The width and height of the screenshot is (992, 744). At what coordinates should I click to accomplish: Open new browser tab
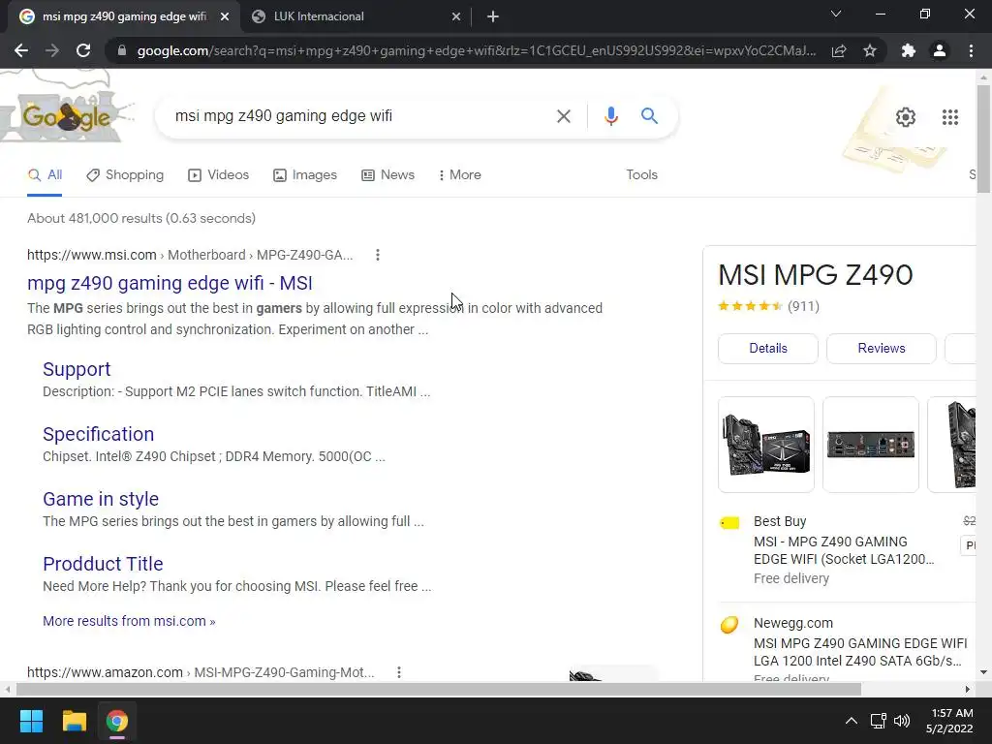pyautogui.click(x=493, y=16)
